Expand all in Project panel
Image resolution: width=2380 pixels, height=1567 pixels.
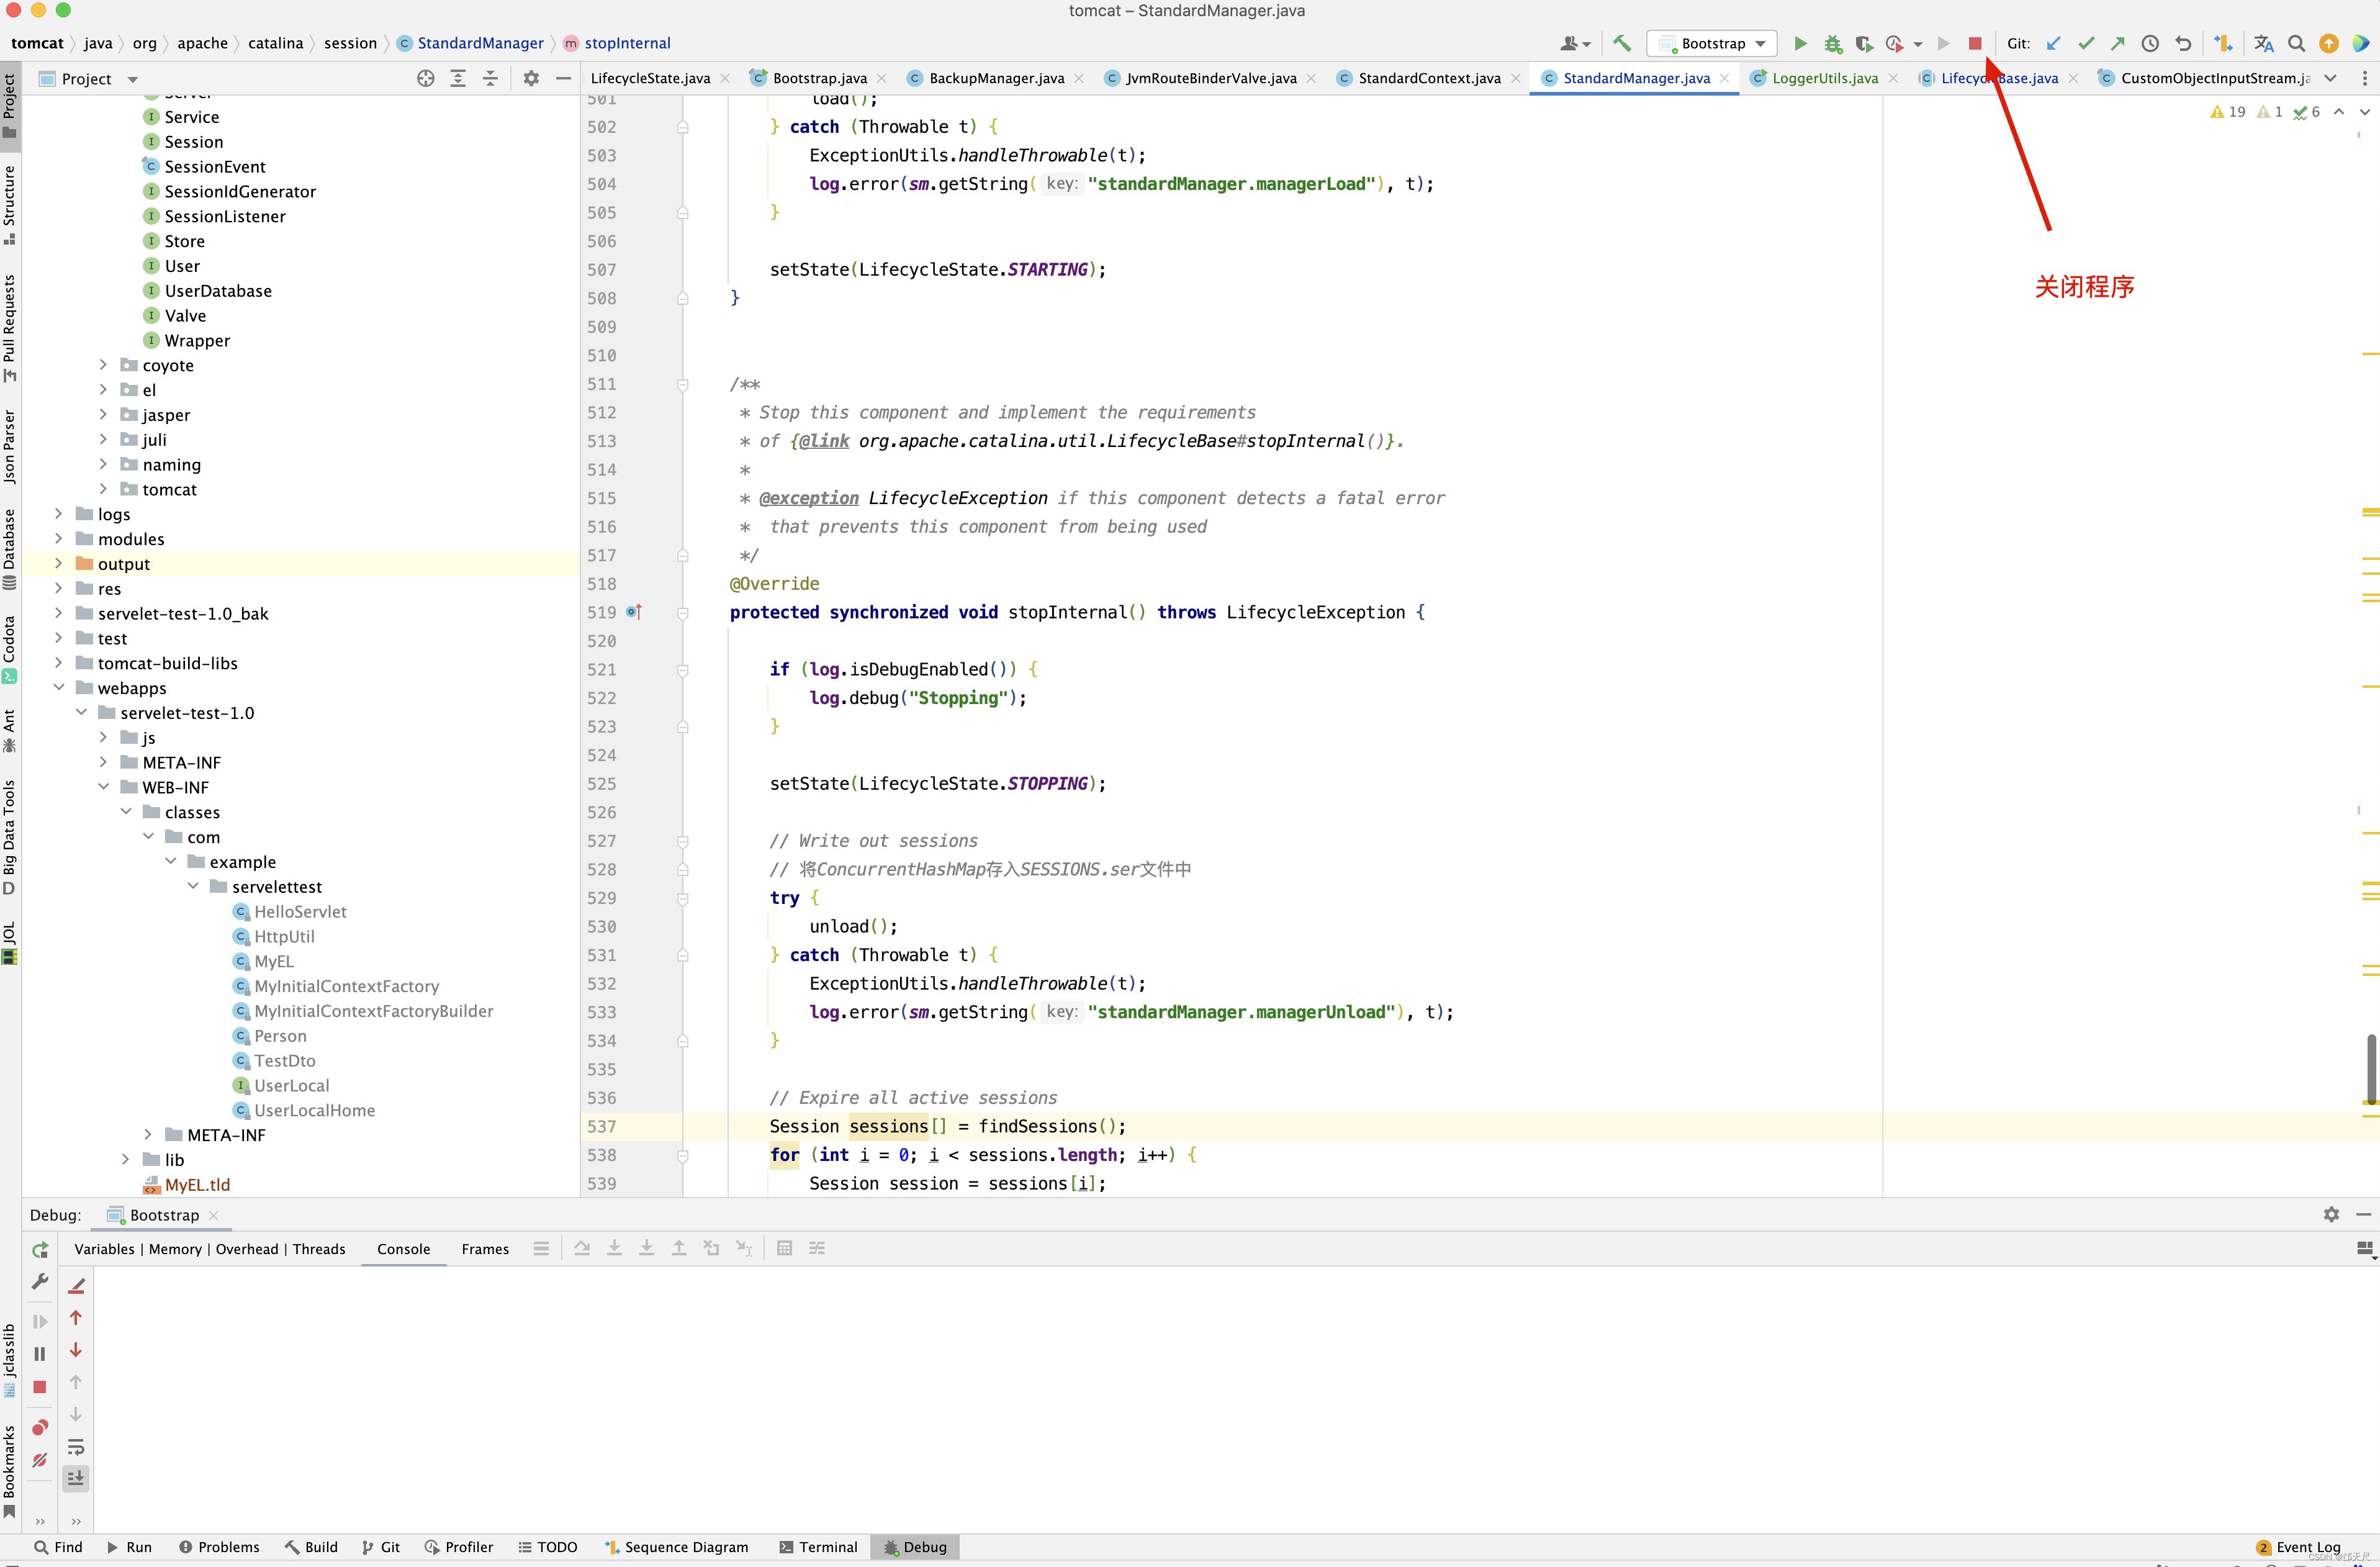tap(458, 78)
